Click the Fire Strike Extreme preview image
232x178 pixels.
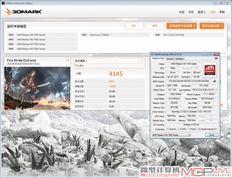click(x=37, y=88)
